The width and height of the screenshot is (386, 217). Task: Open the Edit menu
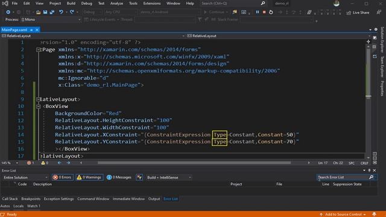[27, 4]
